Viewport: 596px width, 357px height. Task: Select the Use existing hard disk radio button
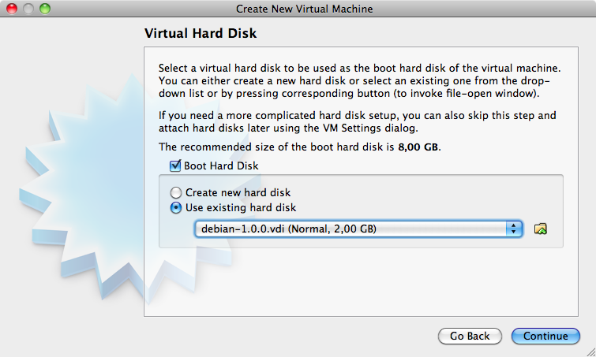coord(177,208)
